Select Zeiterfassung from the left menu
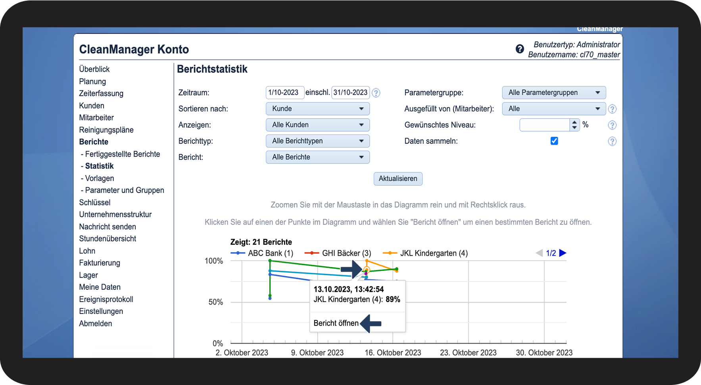The width and height of the screenshot is (701, 385). point(101,94)
